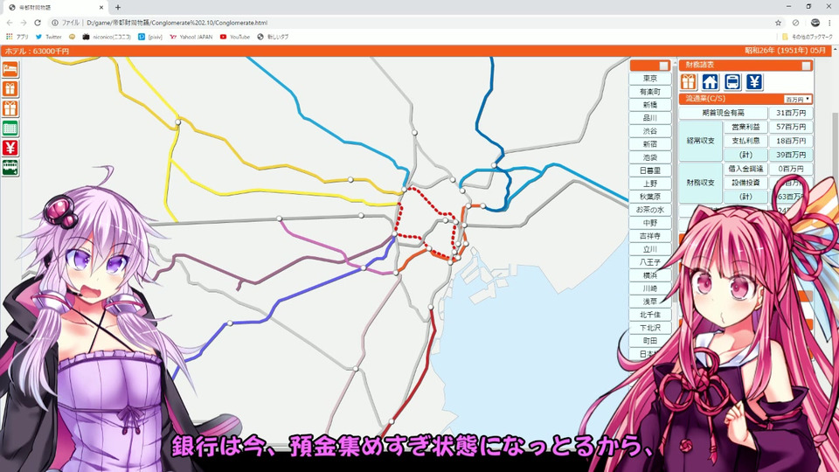Close the 帝都財閥物語 browser tab
The image size is (839, 472).
pos(101,8)
